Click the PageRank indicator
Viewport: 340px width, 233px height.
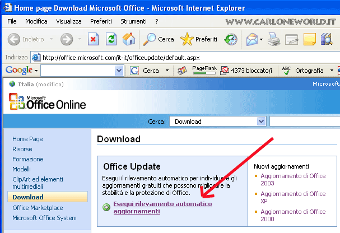click(204, 70)
